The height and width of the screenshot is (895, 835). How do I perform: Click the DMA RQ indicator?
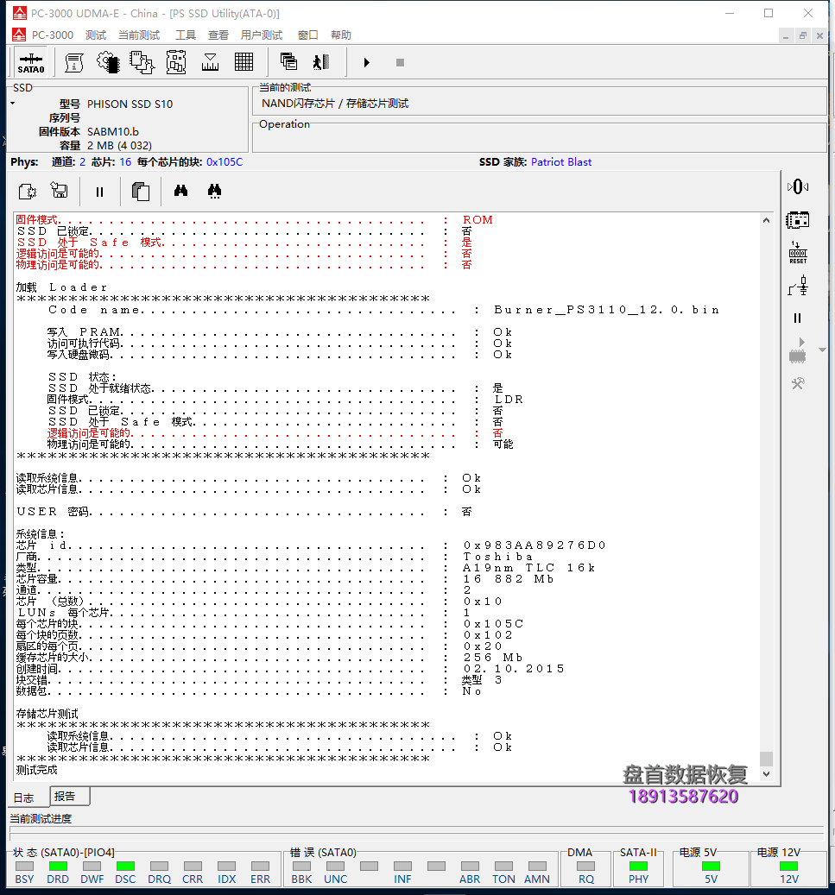(x=586, y=873)
